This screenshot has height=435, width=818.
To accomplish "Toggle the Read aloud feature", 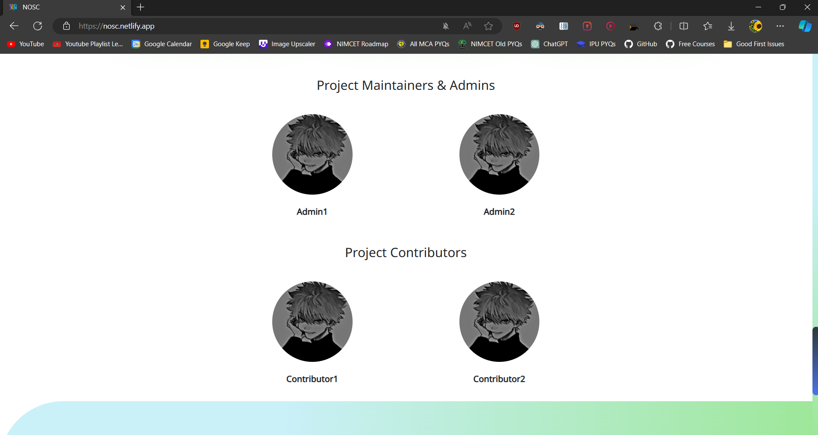I will coord(467,26).
